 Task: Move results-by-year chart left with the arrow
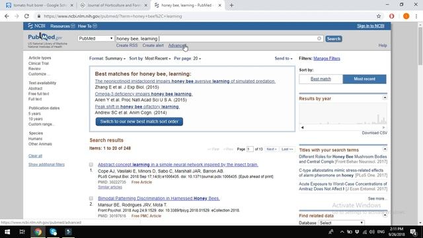pos(302,128)
